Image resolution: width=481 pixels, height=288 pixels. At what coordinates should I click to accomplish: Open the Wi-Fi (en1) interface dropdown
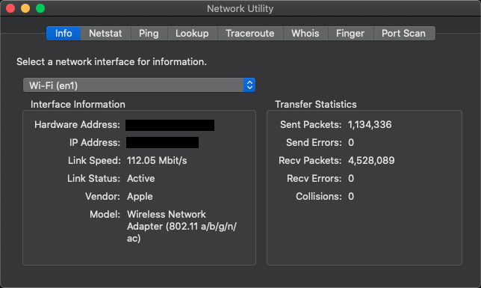139,85
